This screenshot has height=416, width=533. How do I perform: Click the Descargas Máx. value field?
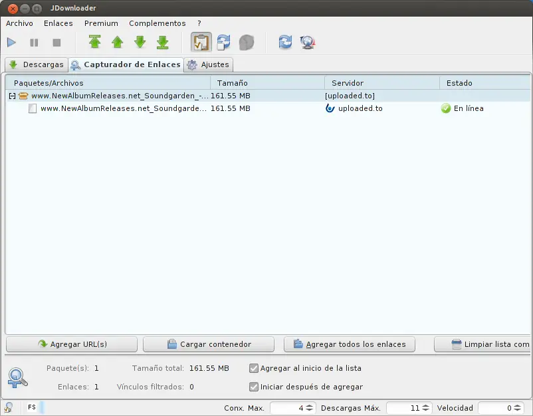point(403,408)
